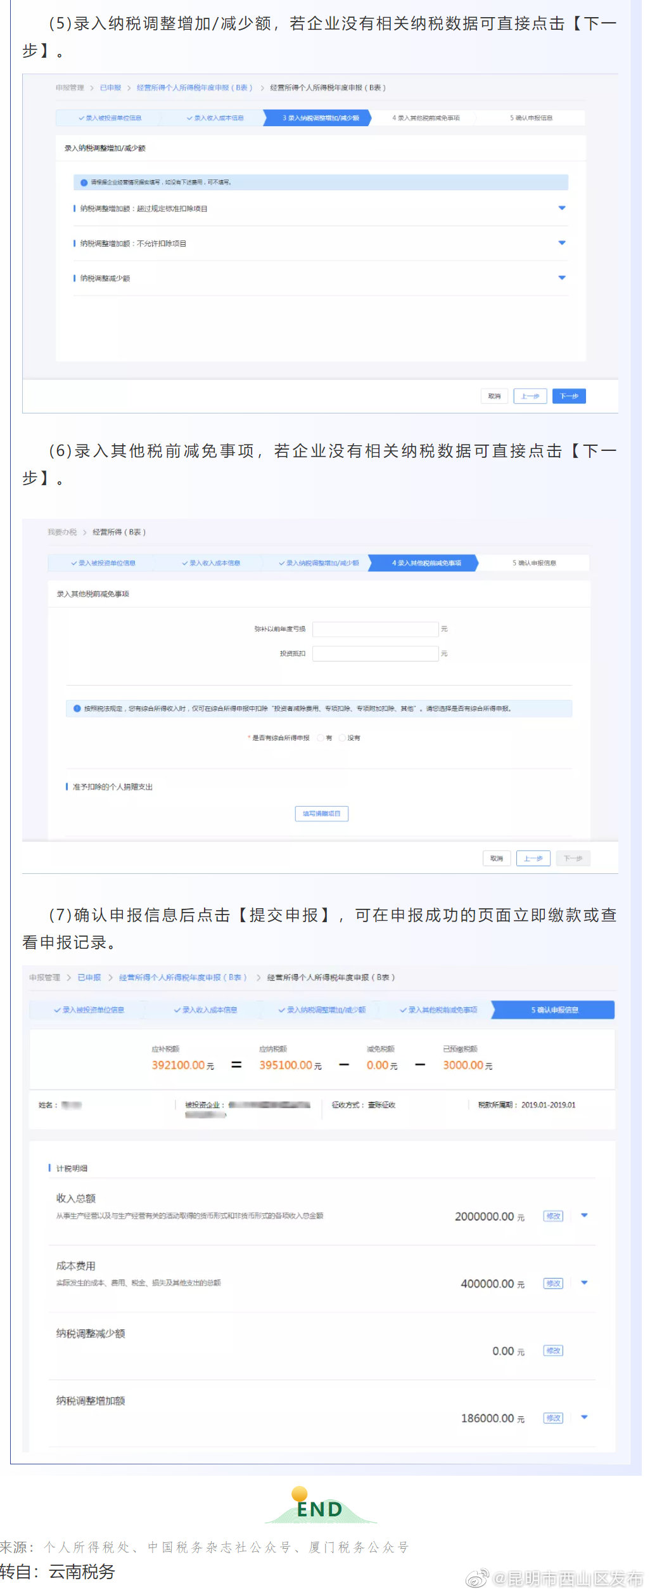
Task: Click 我要办税 breadcrumb
Action: coord(62,532)
